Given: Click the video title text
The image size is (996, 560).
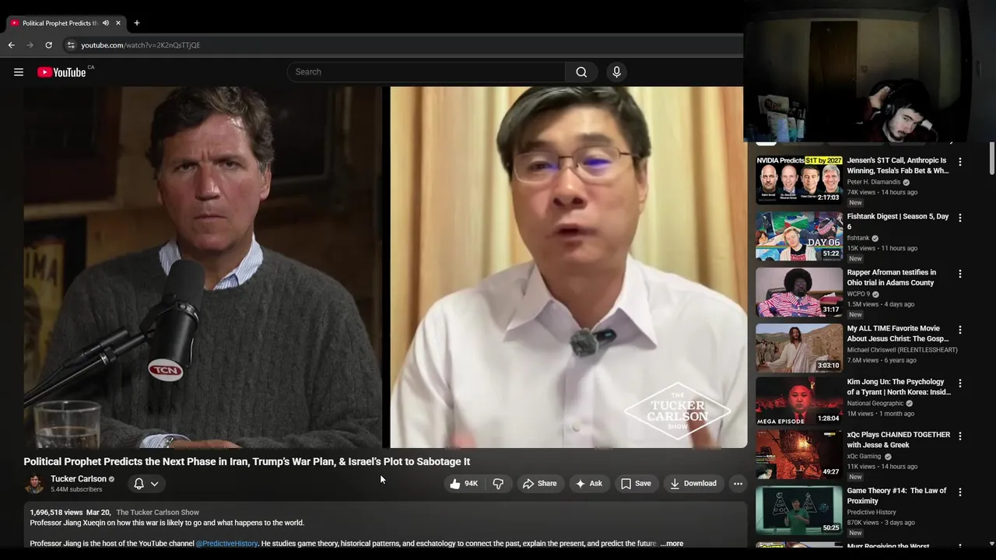Looking at the screenshot, I should [x=247, y=462].
